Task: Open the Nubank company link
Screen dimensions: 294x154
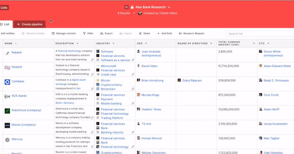Action: coord(17,67)
